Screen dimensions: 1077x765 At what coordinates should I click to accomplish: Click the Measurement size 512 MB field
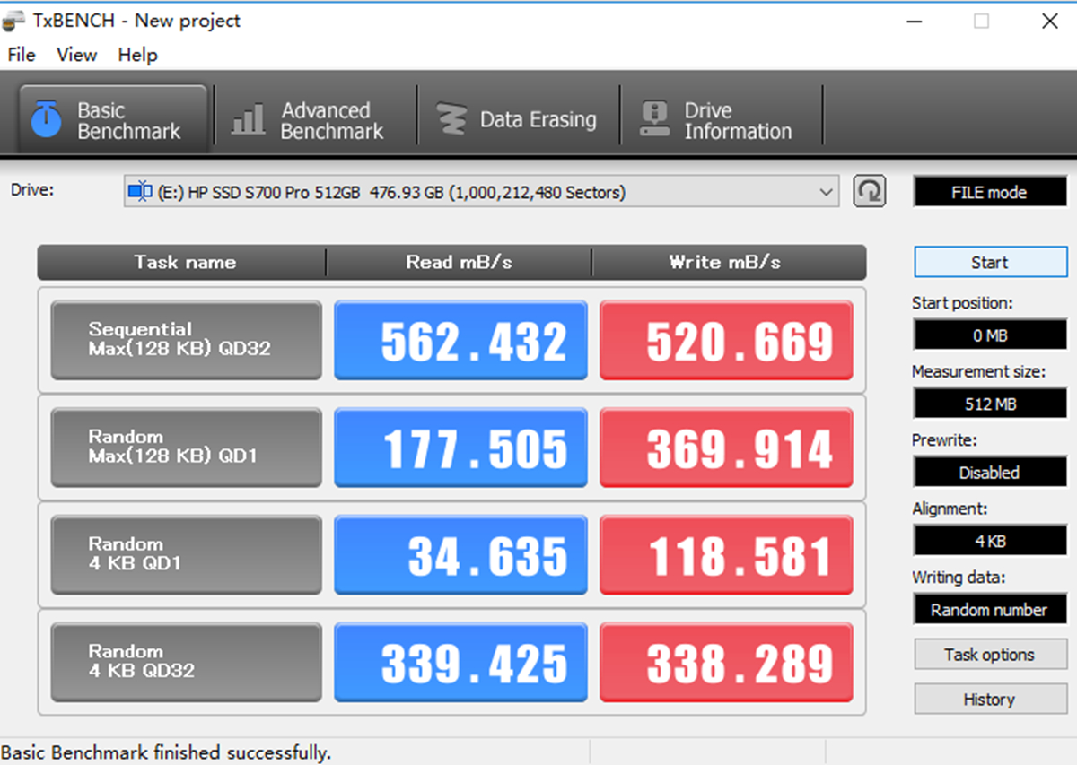click(x=990, y=404)
